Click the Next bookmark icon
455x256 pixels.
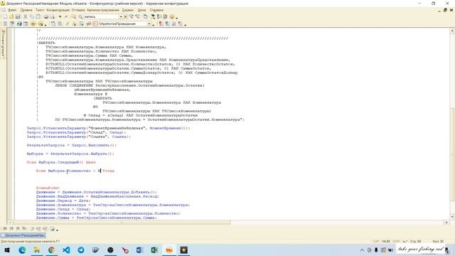pyautogui.click(x=11, y=229)
